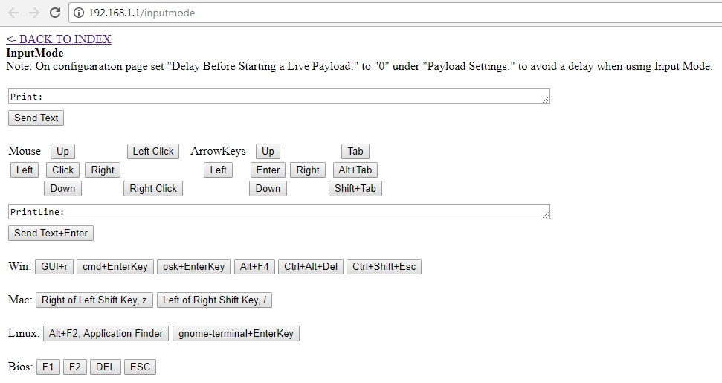Image resolution: width=722 pixels, height=383 pixels.
Task: Click the Win: label
Action: 20,266
